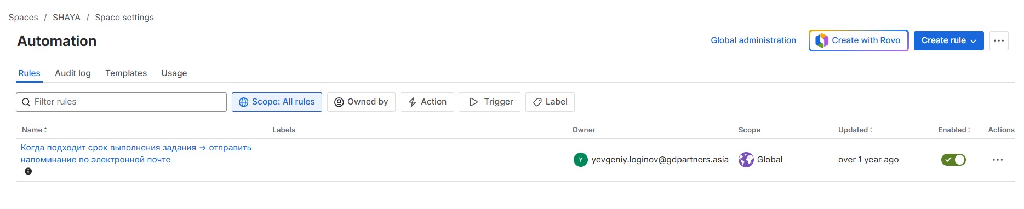Click the Filter rules search field
Screen dimensions: 1024x209
coord(121,102)
